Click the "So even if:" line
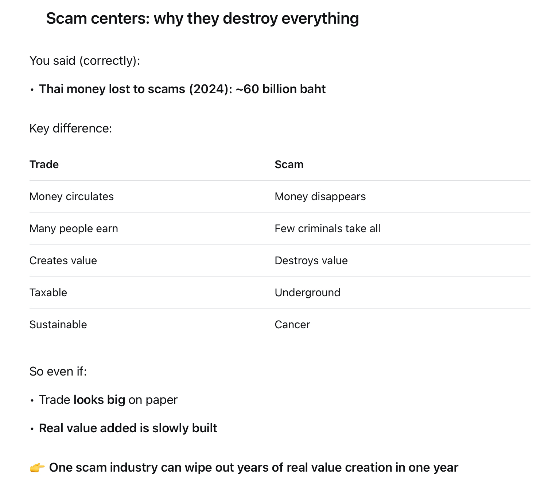Screen dimensions: 560x496 [58, 372]
